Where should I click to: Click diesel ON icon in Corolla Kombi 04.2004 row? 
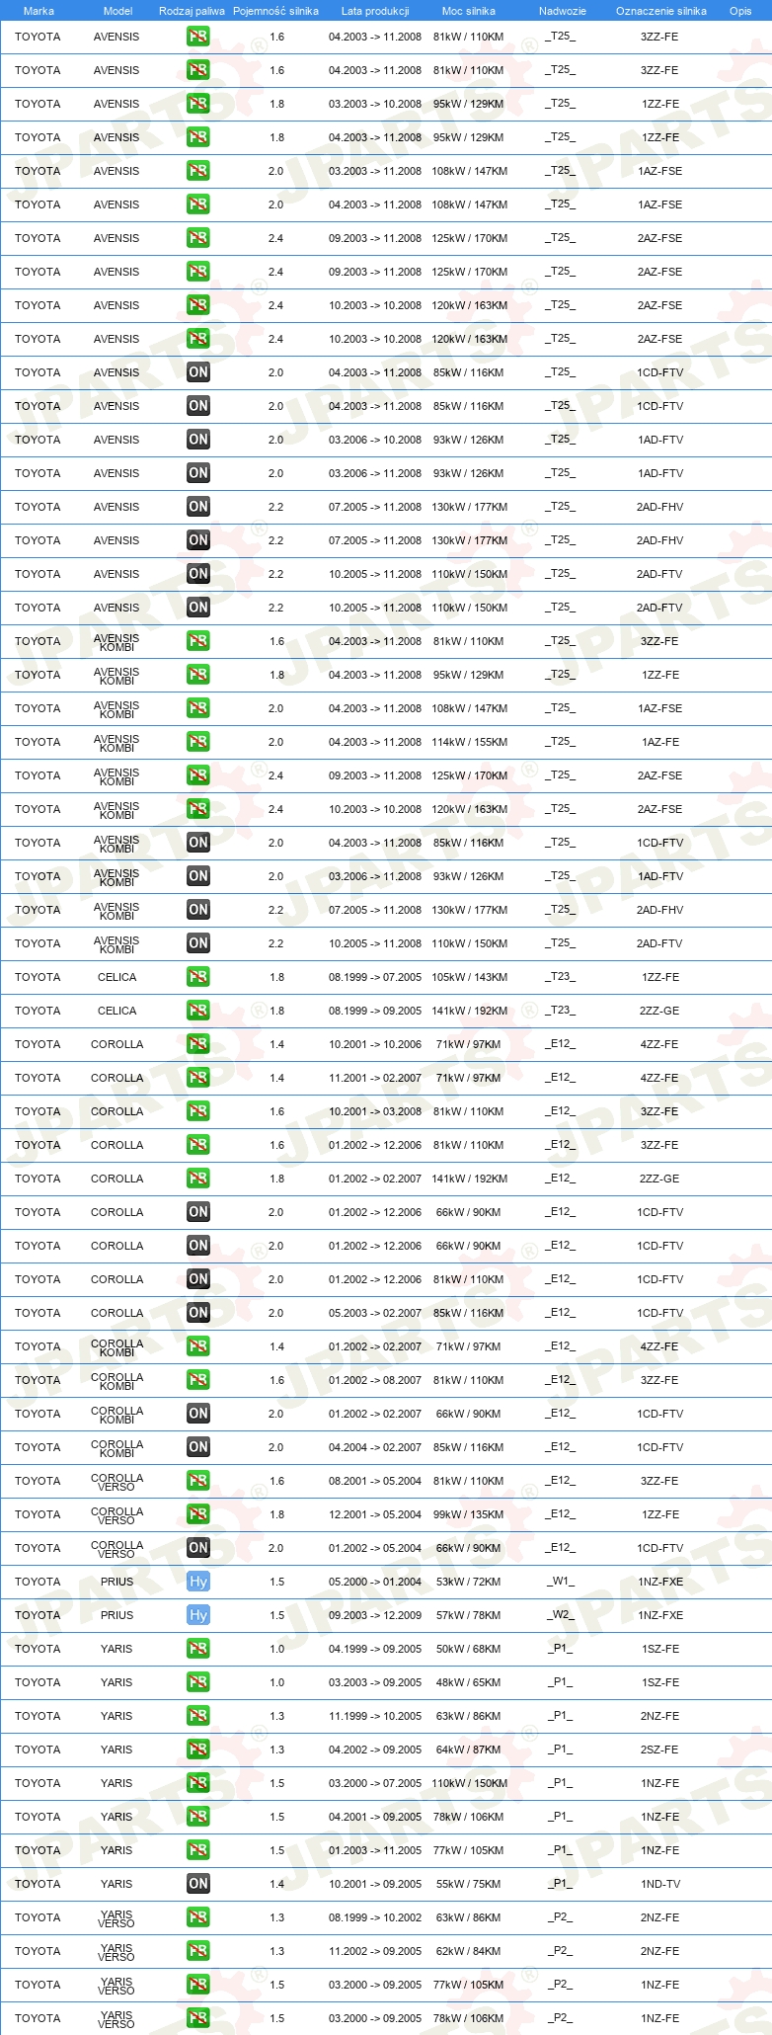tap(197, 1447)
